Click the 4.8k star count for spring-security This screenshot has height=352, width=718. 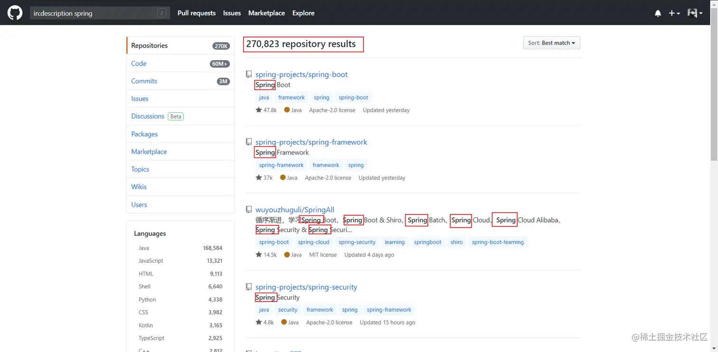(x=265, y=323)
